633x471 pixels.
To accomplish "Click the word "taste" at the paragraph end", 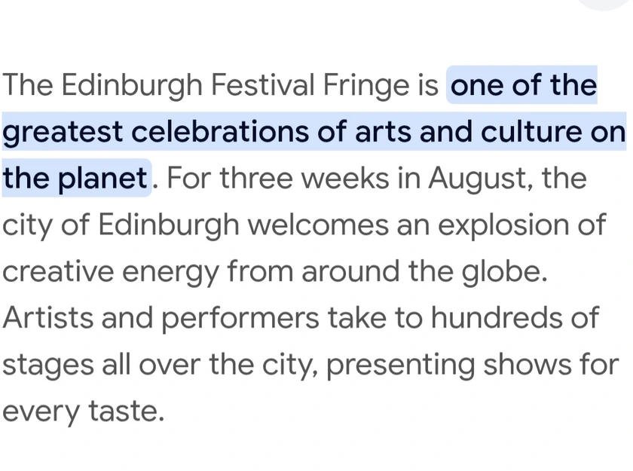I will [x=127, y=411].
